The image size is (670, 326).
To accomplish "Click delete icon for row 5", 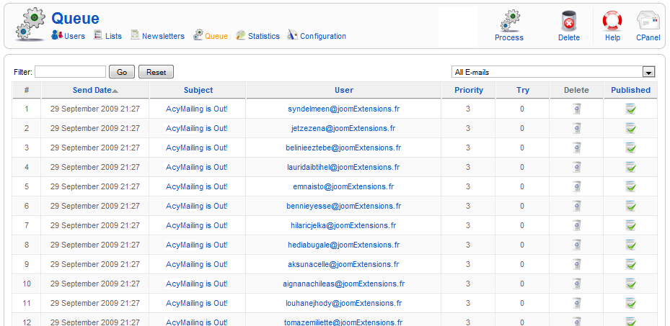I will 576,186.
